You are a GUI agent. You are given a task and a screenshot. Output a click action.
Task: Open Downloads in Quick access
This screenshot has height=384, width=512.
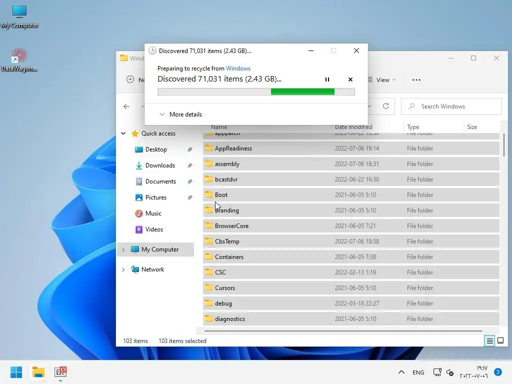click(160, 165)
